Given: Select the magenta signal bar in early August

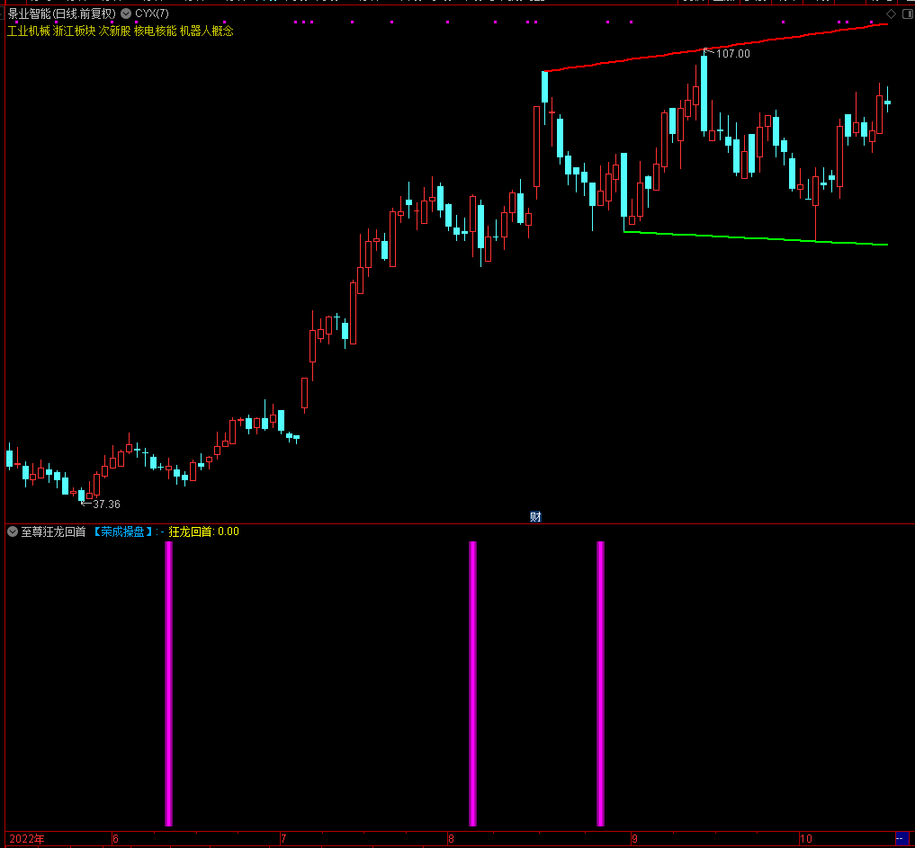Looking at the screenshot, I should [x=472, y=683].
